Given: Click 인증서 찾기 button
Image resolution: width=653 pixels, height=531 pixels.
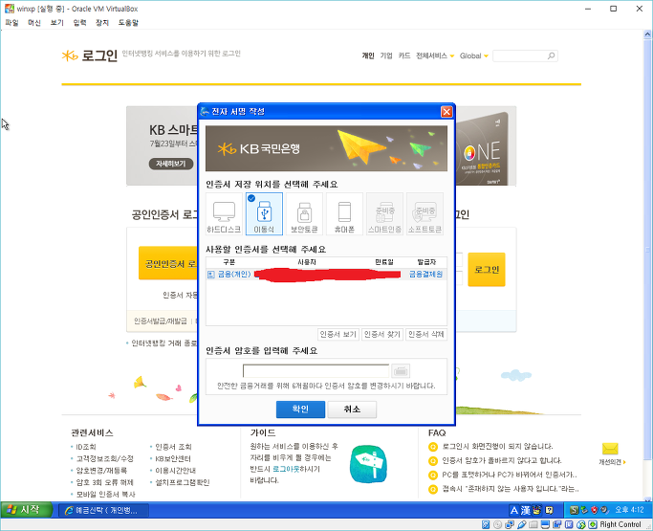Looking at the screenshot, I should (x=381, y=334).
